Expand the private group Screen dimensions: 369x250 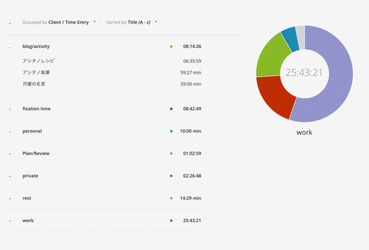pyautogui.click(x=10, y=176)
